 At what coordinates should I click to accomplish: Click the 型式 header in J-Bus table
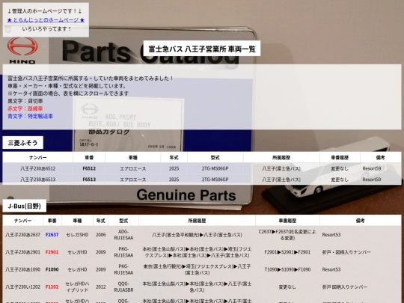(123, 221)
